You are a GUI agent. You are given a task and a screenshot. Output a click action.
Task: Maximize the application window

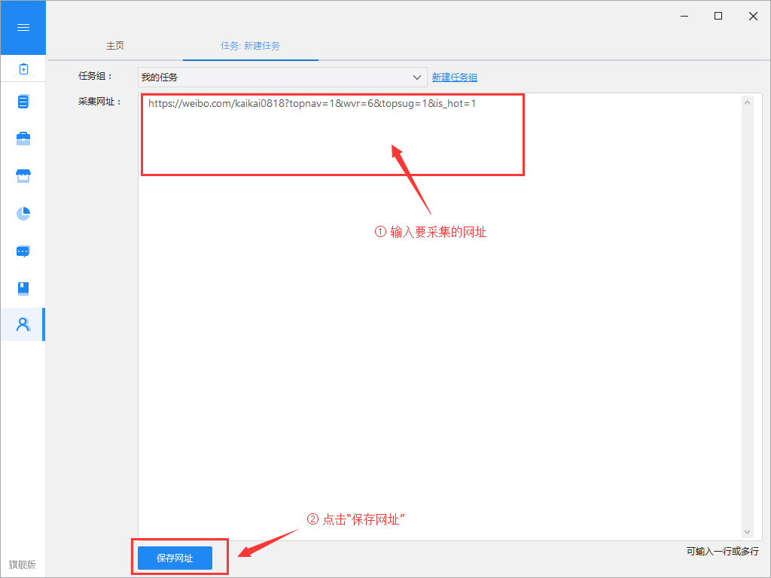pos(718,17)
